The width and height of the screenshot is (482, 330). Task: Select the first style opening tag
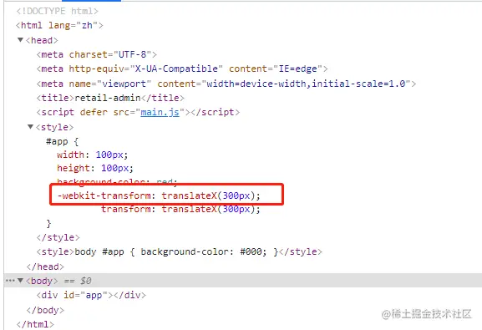(55, 127)
